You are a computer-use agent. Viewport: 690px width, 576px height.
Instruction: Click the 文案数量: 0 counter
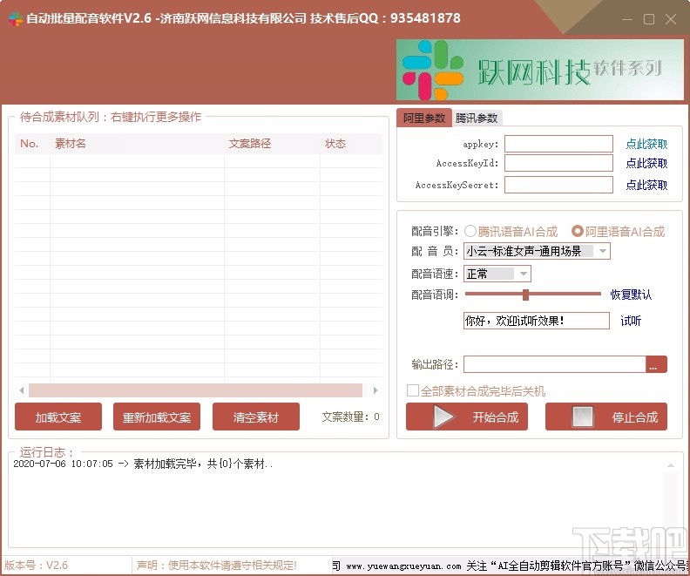point(350,417)
